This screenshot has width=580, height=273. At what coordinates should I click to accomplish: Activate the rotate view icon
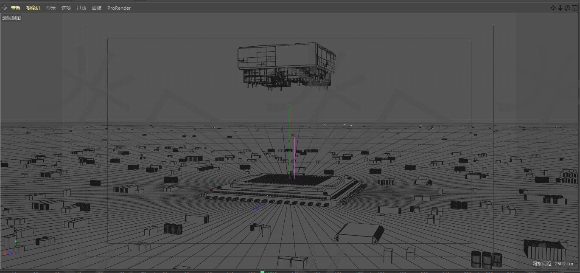567,8
